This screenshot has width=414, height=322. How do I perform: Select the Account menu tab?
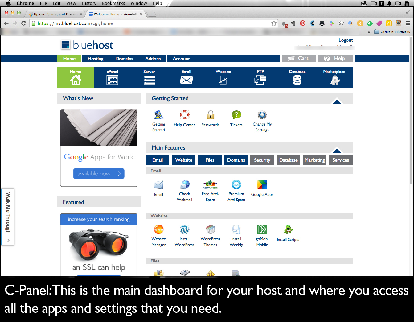[181, 59]
